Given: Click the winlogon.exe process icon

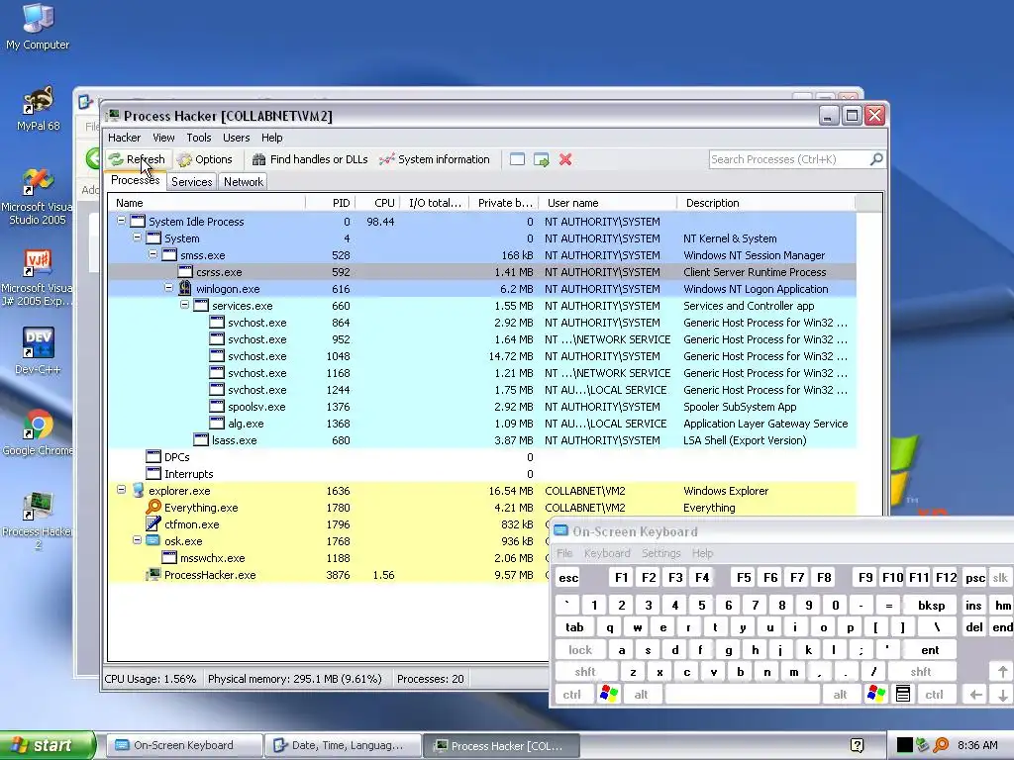Looking at the screenshot, I should (x=185, y=288).
